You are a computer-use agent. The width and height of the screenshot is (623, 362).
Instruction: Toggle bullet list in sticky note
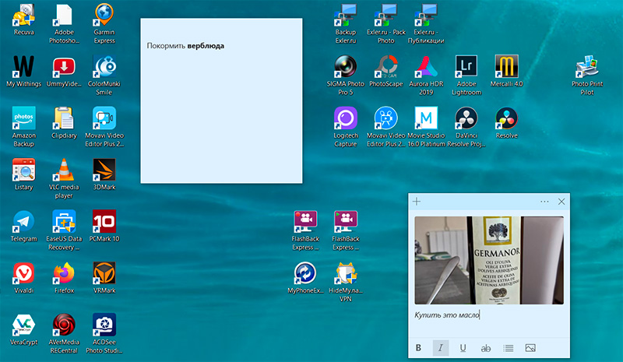tap(509, 348)
